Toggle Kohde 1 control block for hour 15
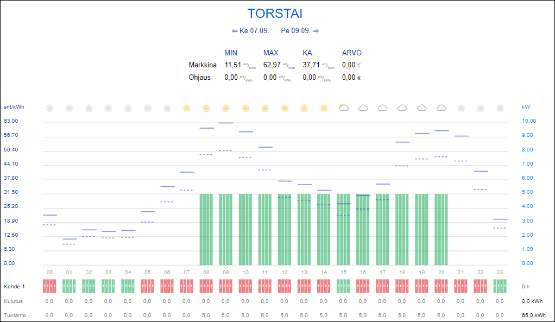 pyautogui.click(x=343, y=286)
